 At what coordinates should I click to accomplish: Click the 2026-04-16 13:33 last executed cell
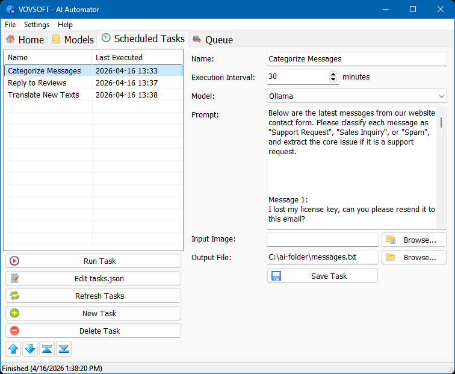126,71
